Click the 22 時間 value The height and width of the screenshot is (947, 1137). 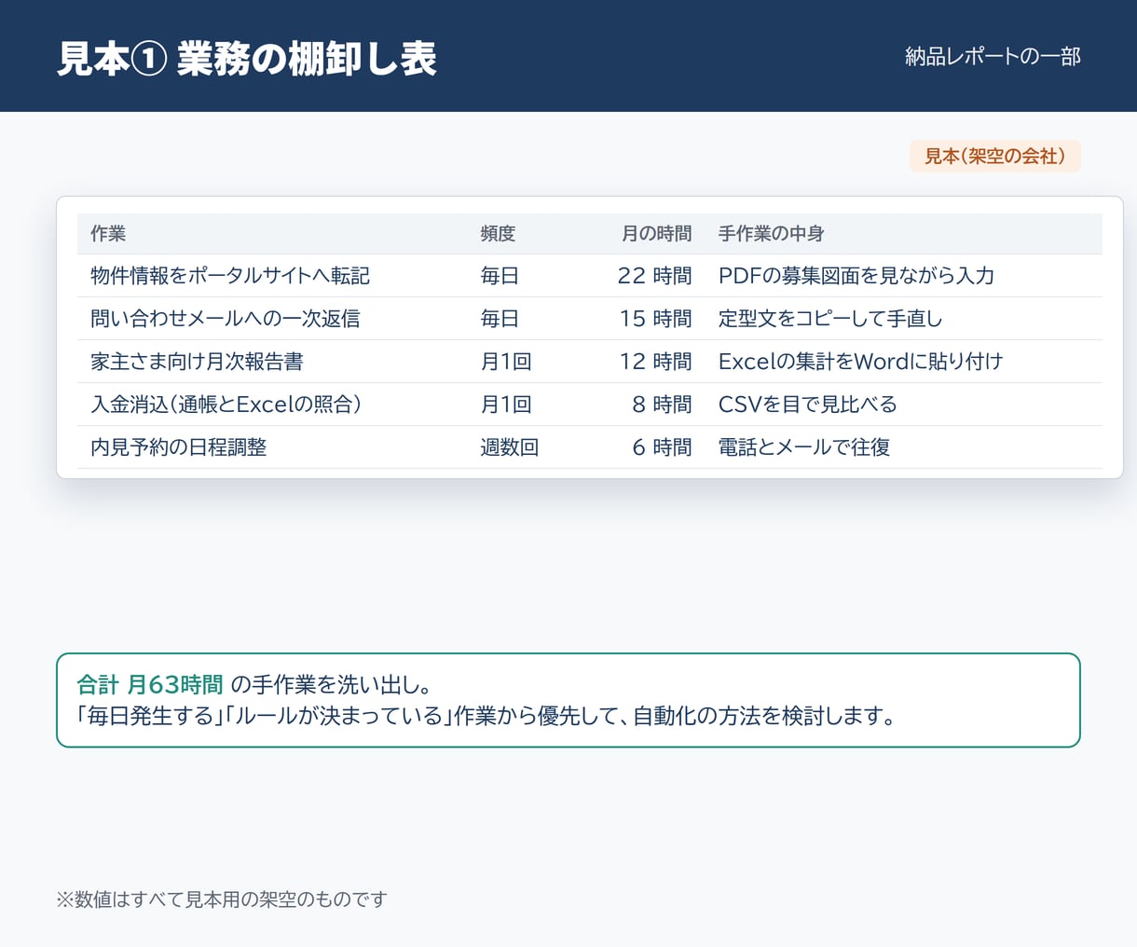pos(655,276)
